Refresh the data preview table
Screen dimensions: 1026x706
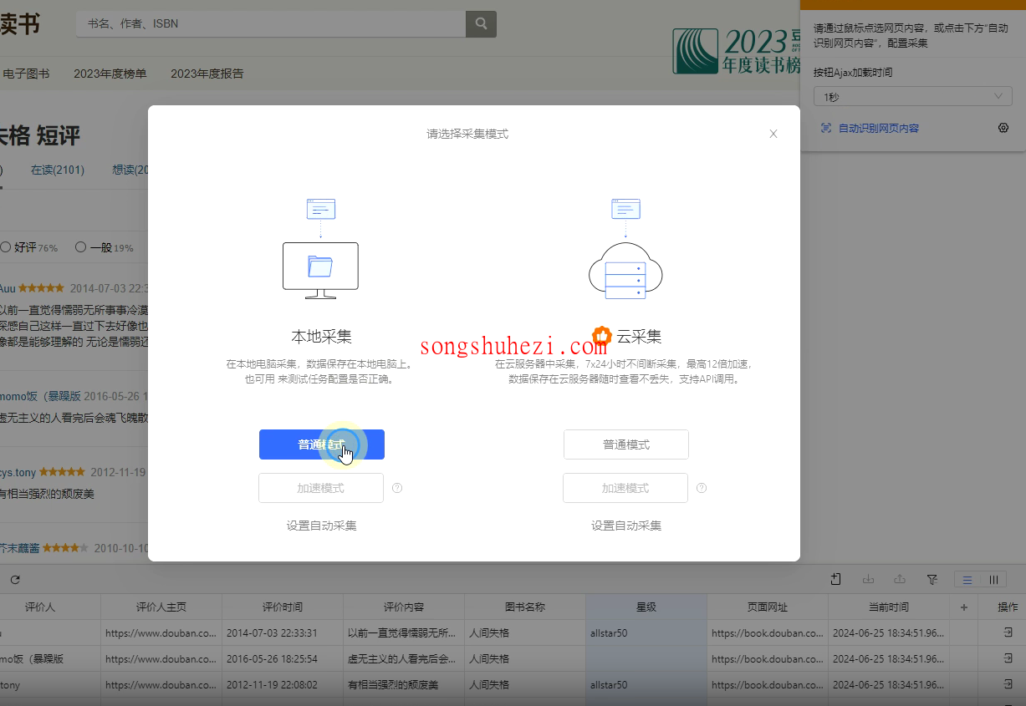15,579
